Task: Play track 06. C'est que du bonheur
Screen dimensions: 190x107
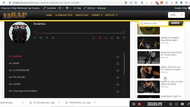Action: 23,91
